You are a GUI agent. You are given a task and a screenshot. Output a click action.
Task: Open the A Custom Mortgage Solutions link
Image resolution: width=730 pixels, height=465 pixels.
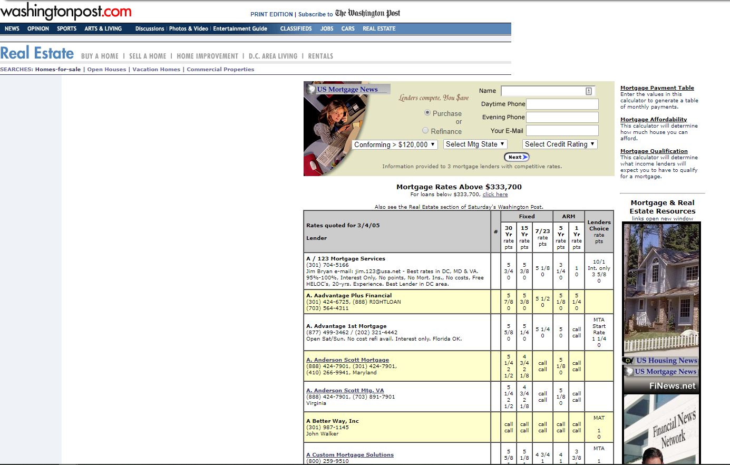pos(349,454)
